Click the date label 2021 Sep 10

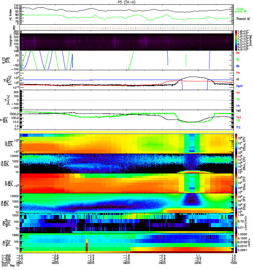(x=10, y=265)
